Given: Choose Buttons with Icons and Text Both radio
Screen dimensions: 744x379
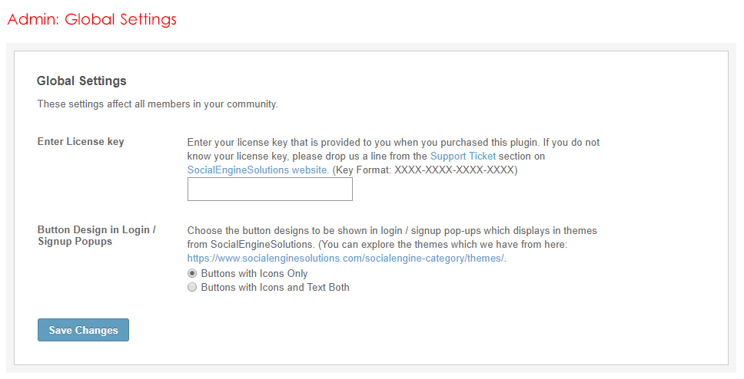Looking at the screenshot, I should click(192, 288).
